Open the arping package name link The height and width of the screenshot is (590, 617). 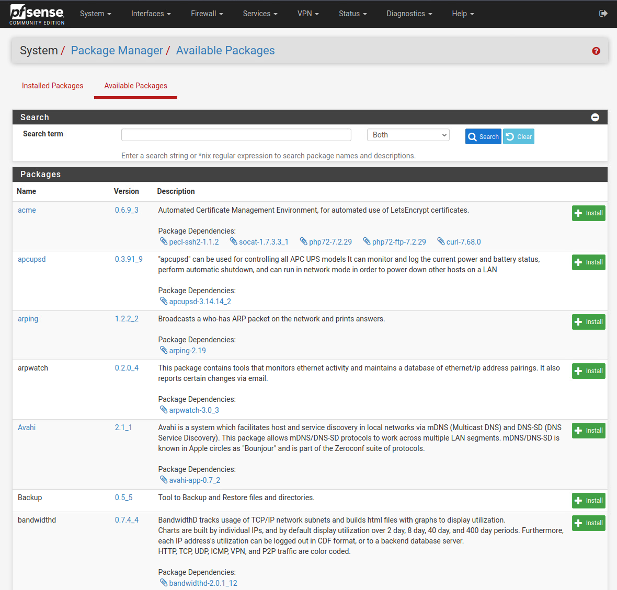click(x=28, y=319)
